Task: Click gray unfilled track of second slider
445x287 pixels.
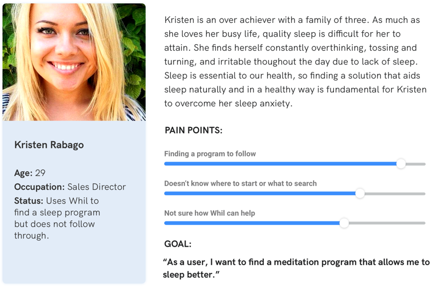Action: tap(395, 194)
